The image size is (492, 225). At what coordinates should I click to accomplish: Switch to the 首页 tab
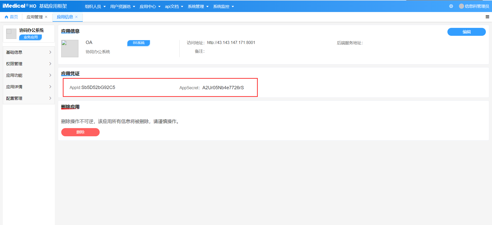click(x=11, y=17)
